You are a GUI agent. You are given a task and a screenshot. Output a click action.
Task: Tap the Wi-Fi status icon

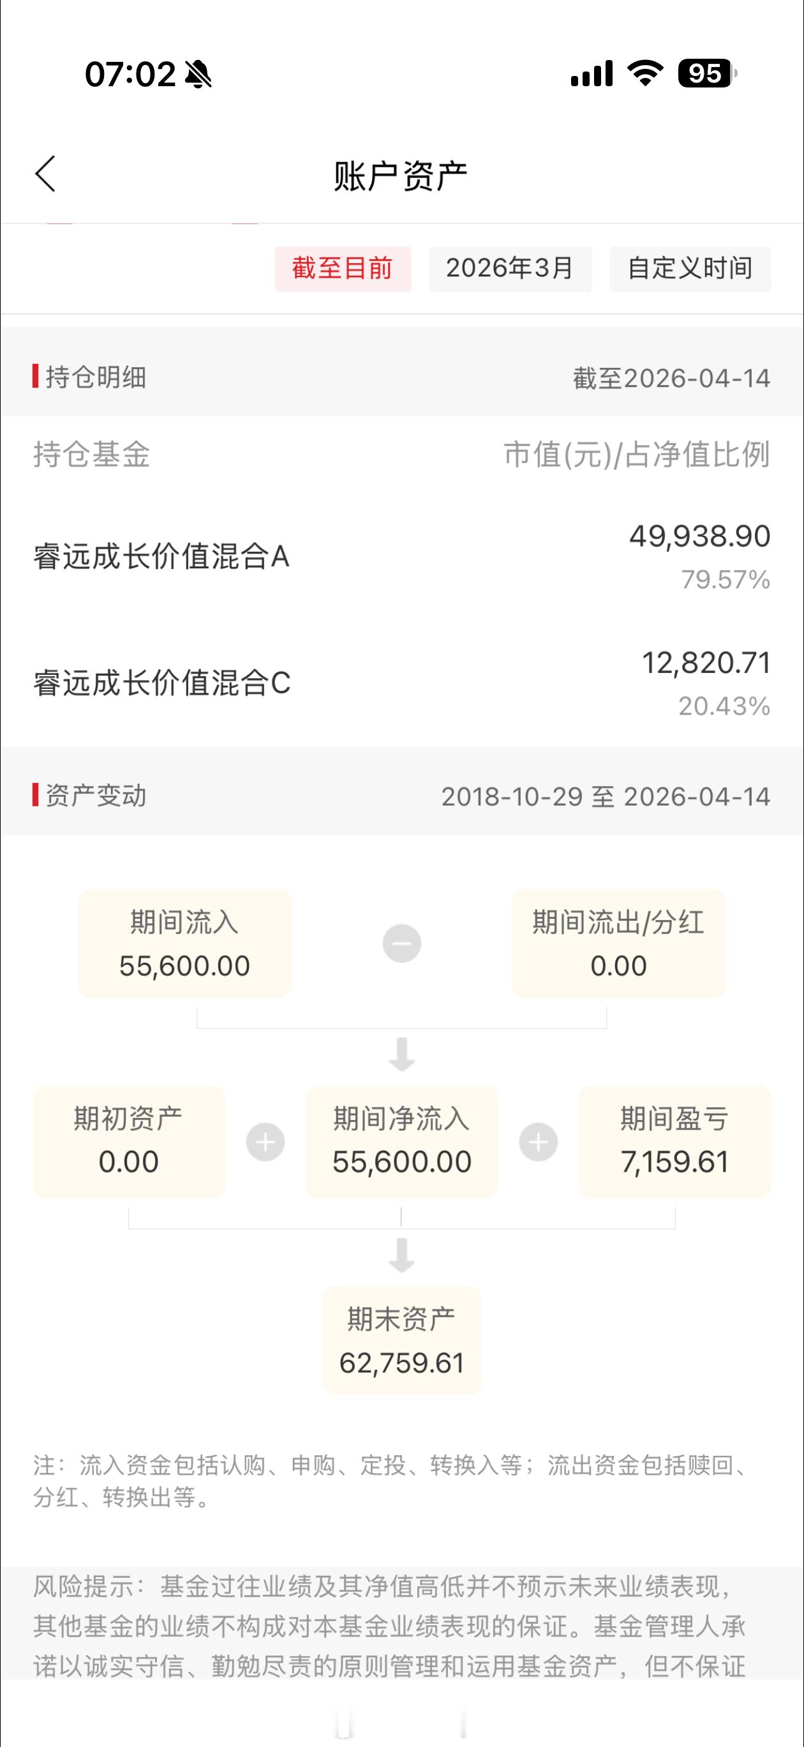[644, 73]
